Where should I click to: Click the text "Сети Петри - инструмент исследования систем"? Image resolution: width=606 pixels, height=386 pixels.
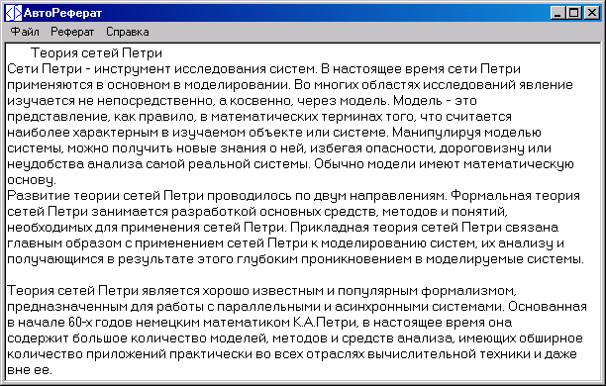click(161, 69)
